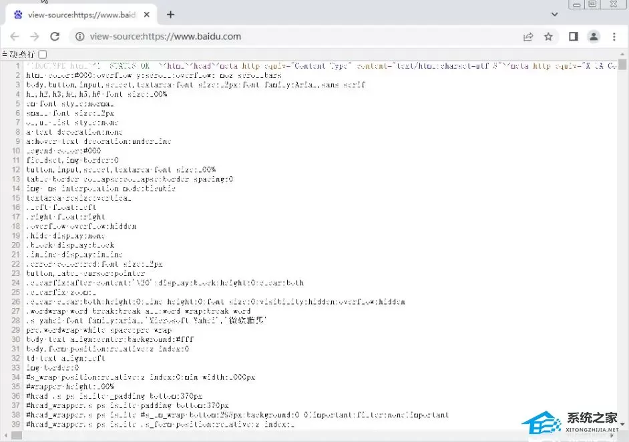Open a new tab with plus button
Viewport: 629px width, 442px height.
click(170, 15)
